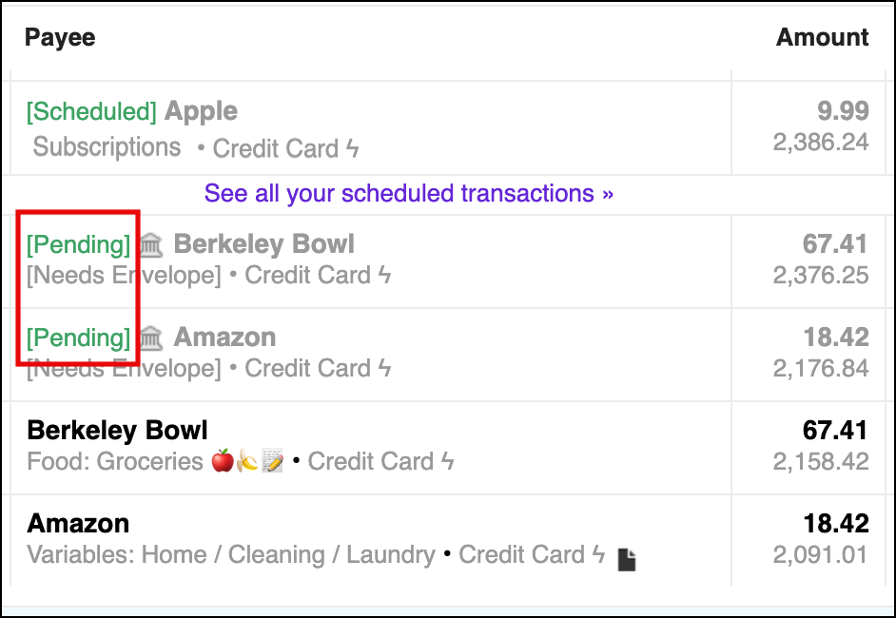Click the lightning bolt after Food: Groceries row
Viewport: 896px width, 618px height.
click(448, 462)
